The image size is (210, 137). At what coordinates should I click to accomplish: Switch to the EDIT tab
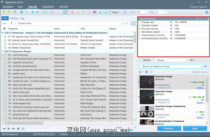(20, 7)
